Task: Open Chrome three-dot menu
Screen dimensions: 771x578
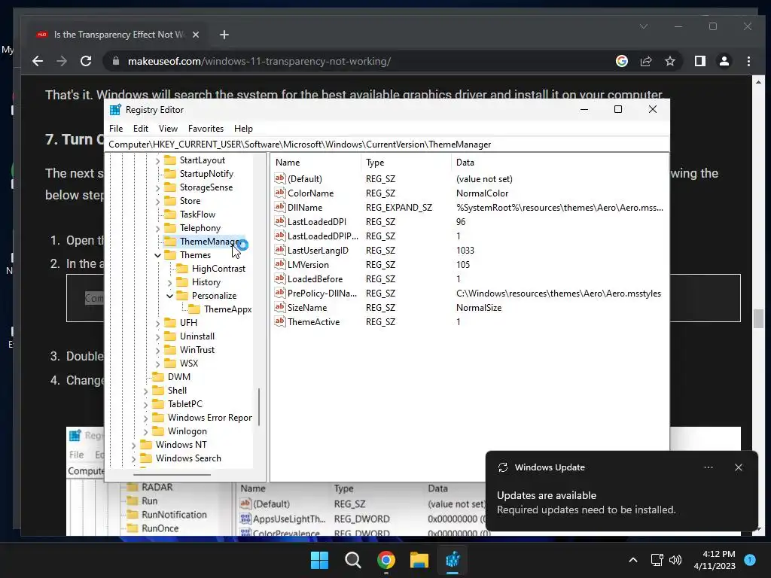Action: pos(748,61)
